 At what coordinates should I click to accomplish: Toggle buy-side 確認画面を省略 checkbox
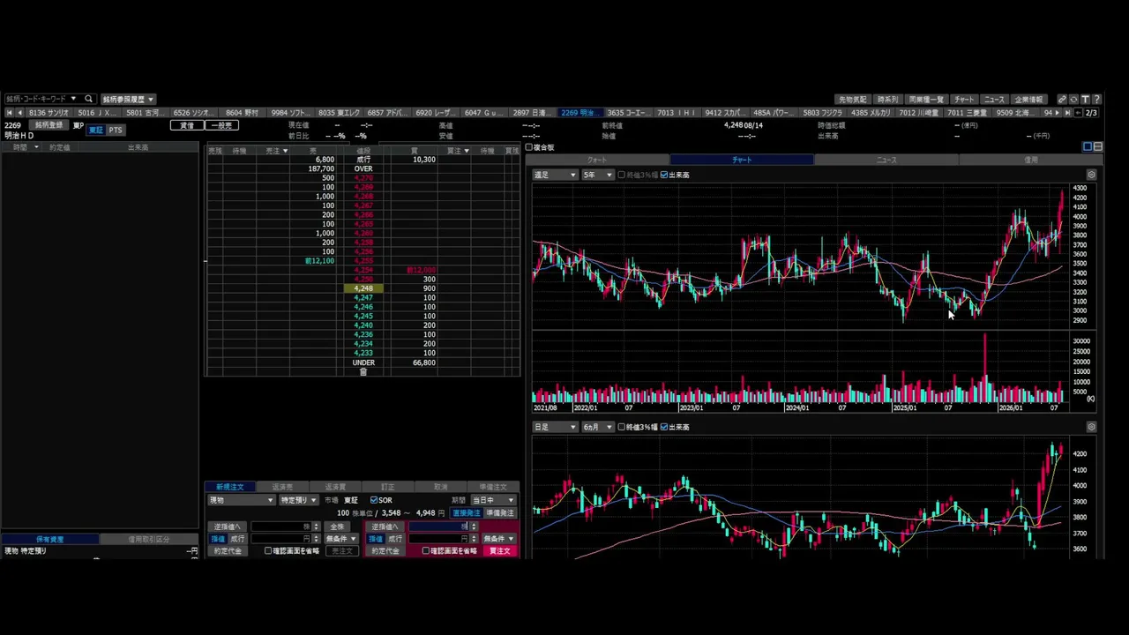[426, 550]
